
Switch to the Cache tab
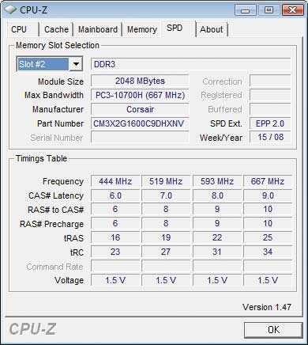[x=56, y=29]
